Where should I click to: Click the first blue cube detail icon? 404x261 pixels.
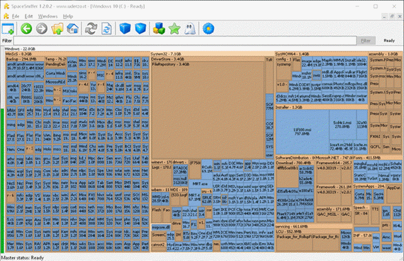(125, 28)
